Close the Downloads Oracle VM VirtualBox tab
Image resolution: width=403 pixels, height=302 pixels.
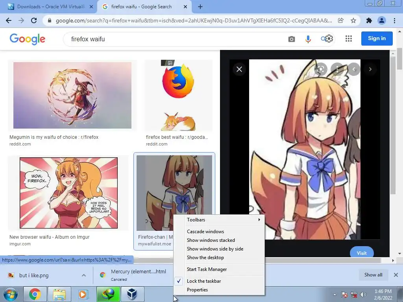(91, 7)
